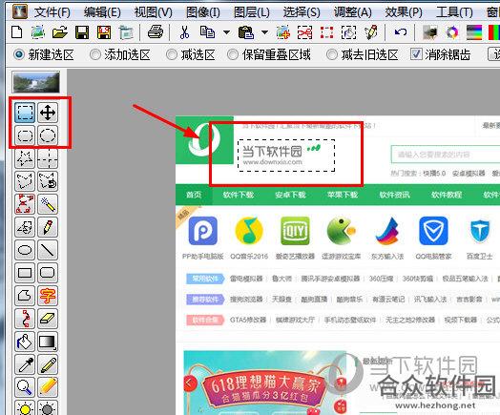500x415 pixels.
Task: Select the rectangle shape tool
Action: point(25,273)
